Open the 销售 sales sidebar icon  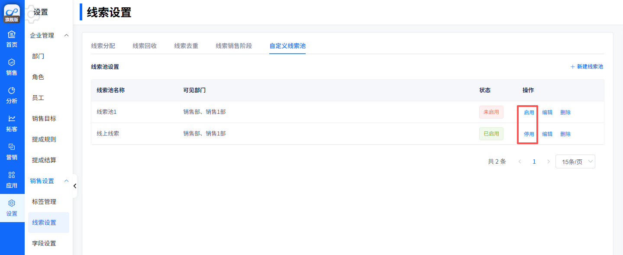click(12, 63)
